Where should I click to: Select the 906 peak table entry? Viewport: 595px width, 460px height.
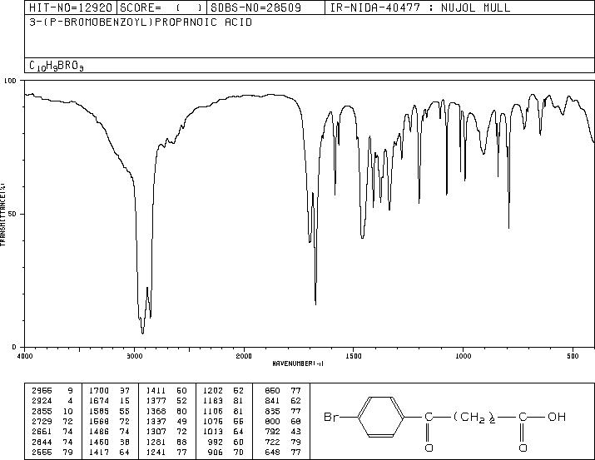tap(226, 453)
